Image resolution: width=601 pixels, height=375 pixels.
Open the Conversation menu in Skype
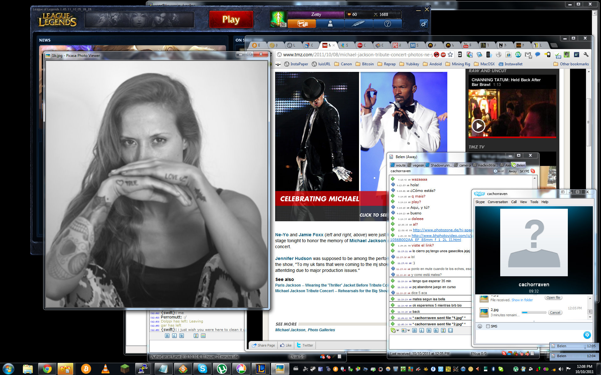click(497, 202)
